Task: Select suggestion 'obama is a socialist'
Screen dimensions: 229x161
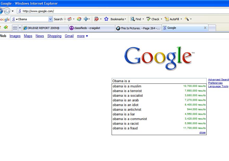Action: pos(128,95)
